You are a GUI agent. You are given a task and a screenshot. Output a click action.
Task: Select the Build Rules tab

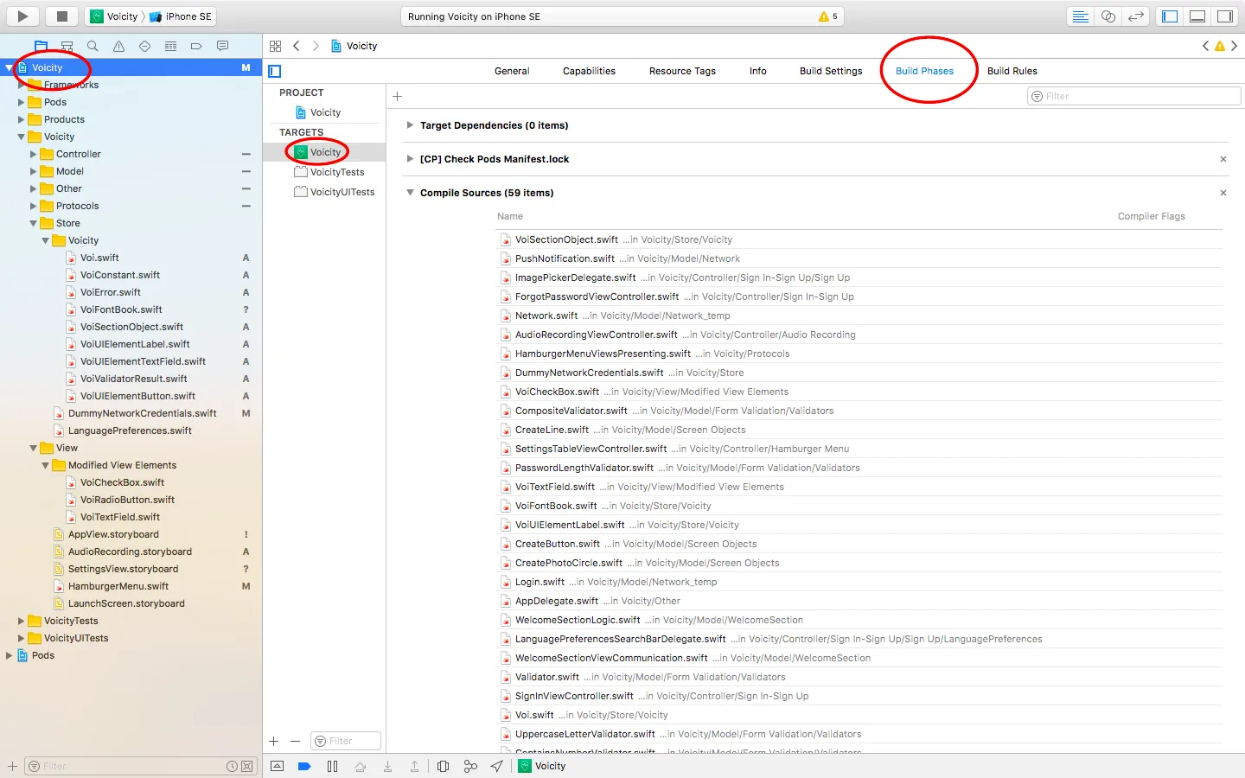[1012, 71]
